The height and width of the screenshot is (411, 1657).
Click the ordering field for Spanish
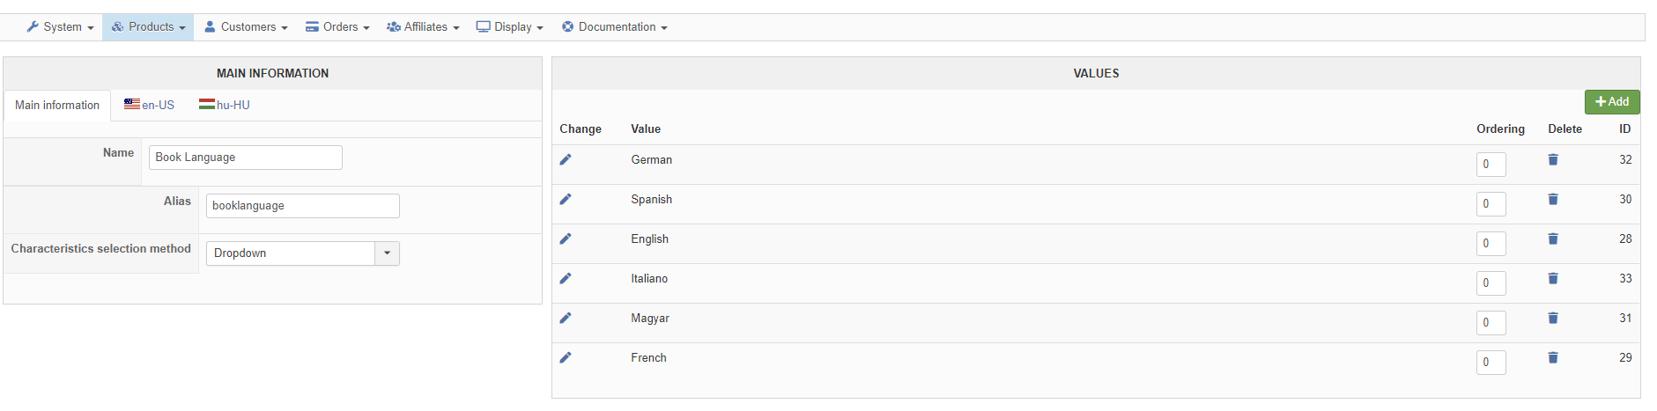click(x=1491, y=204)
